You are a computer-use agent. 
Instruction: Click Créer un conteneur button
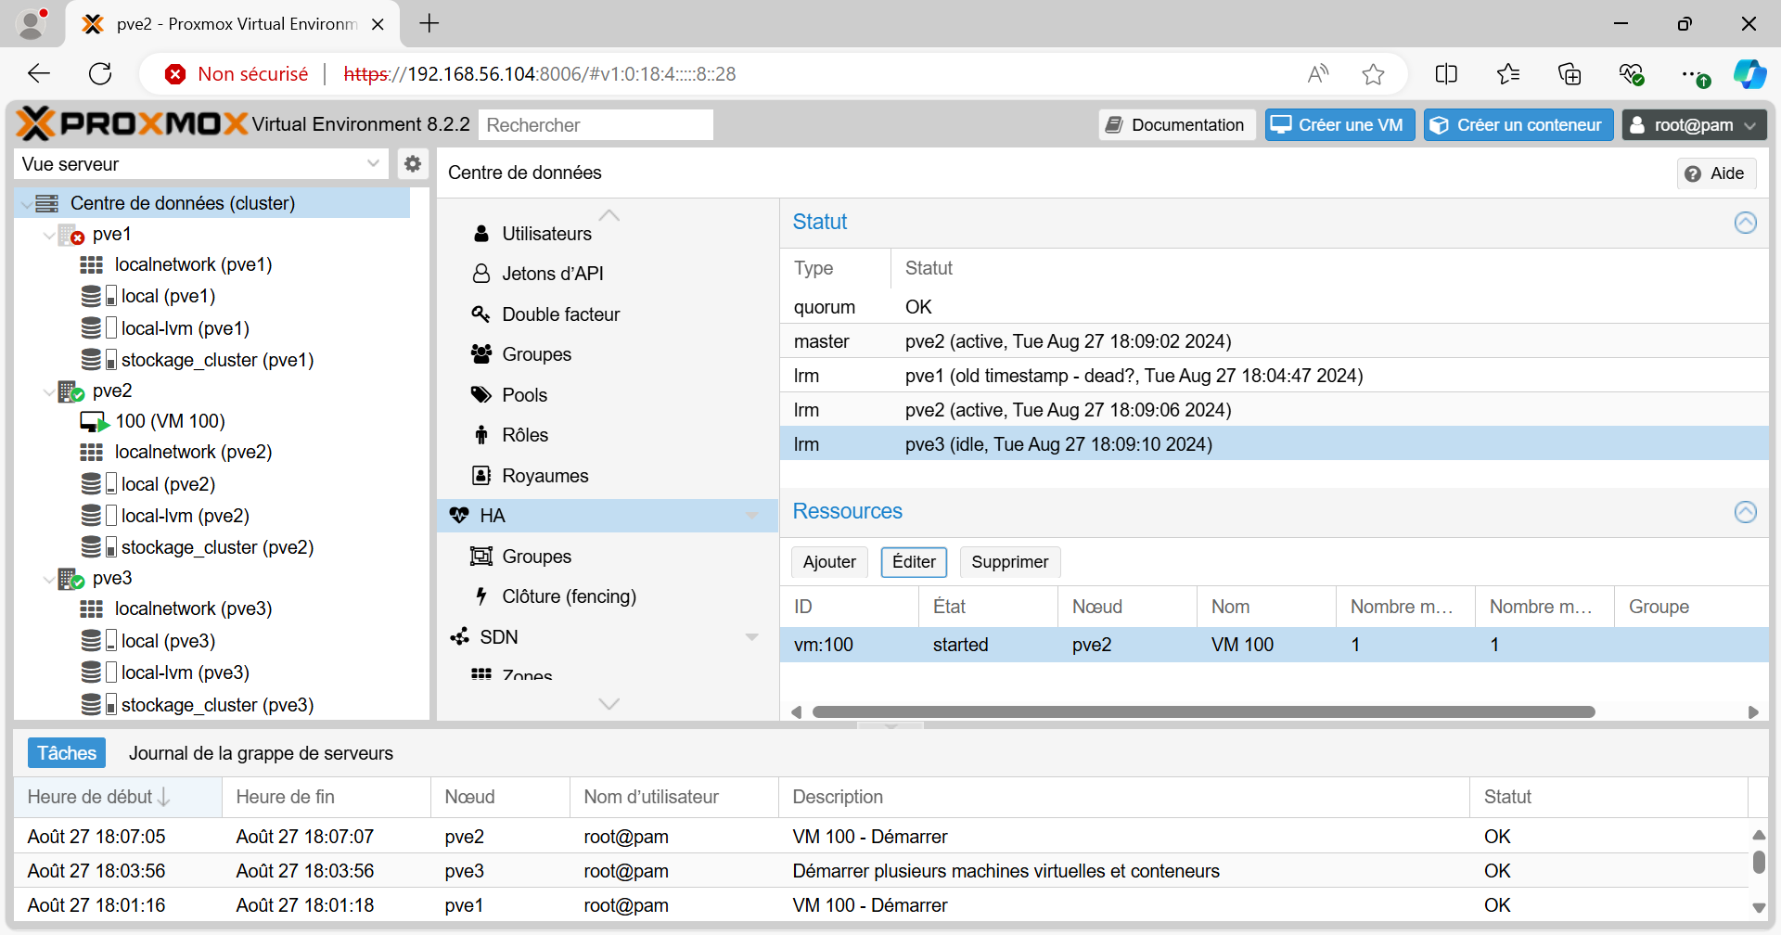tap(1518, 125)
